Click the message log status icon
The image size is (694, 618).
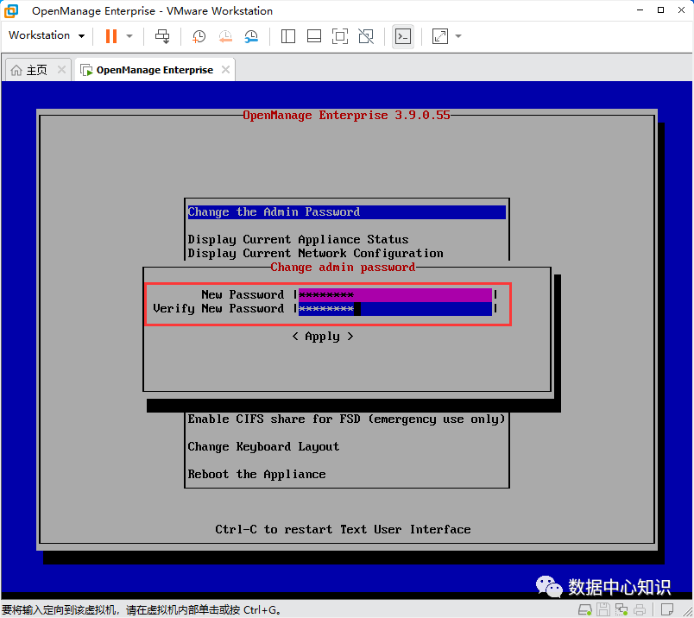(x=667, y=609)
